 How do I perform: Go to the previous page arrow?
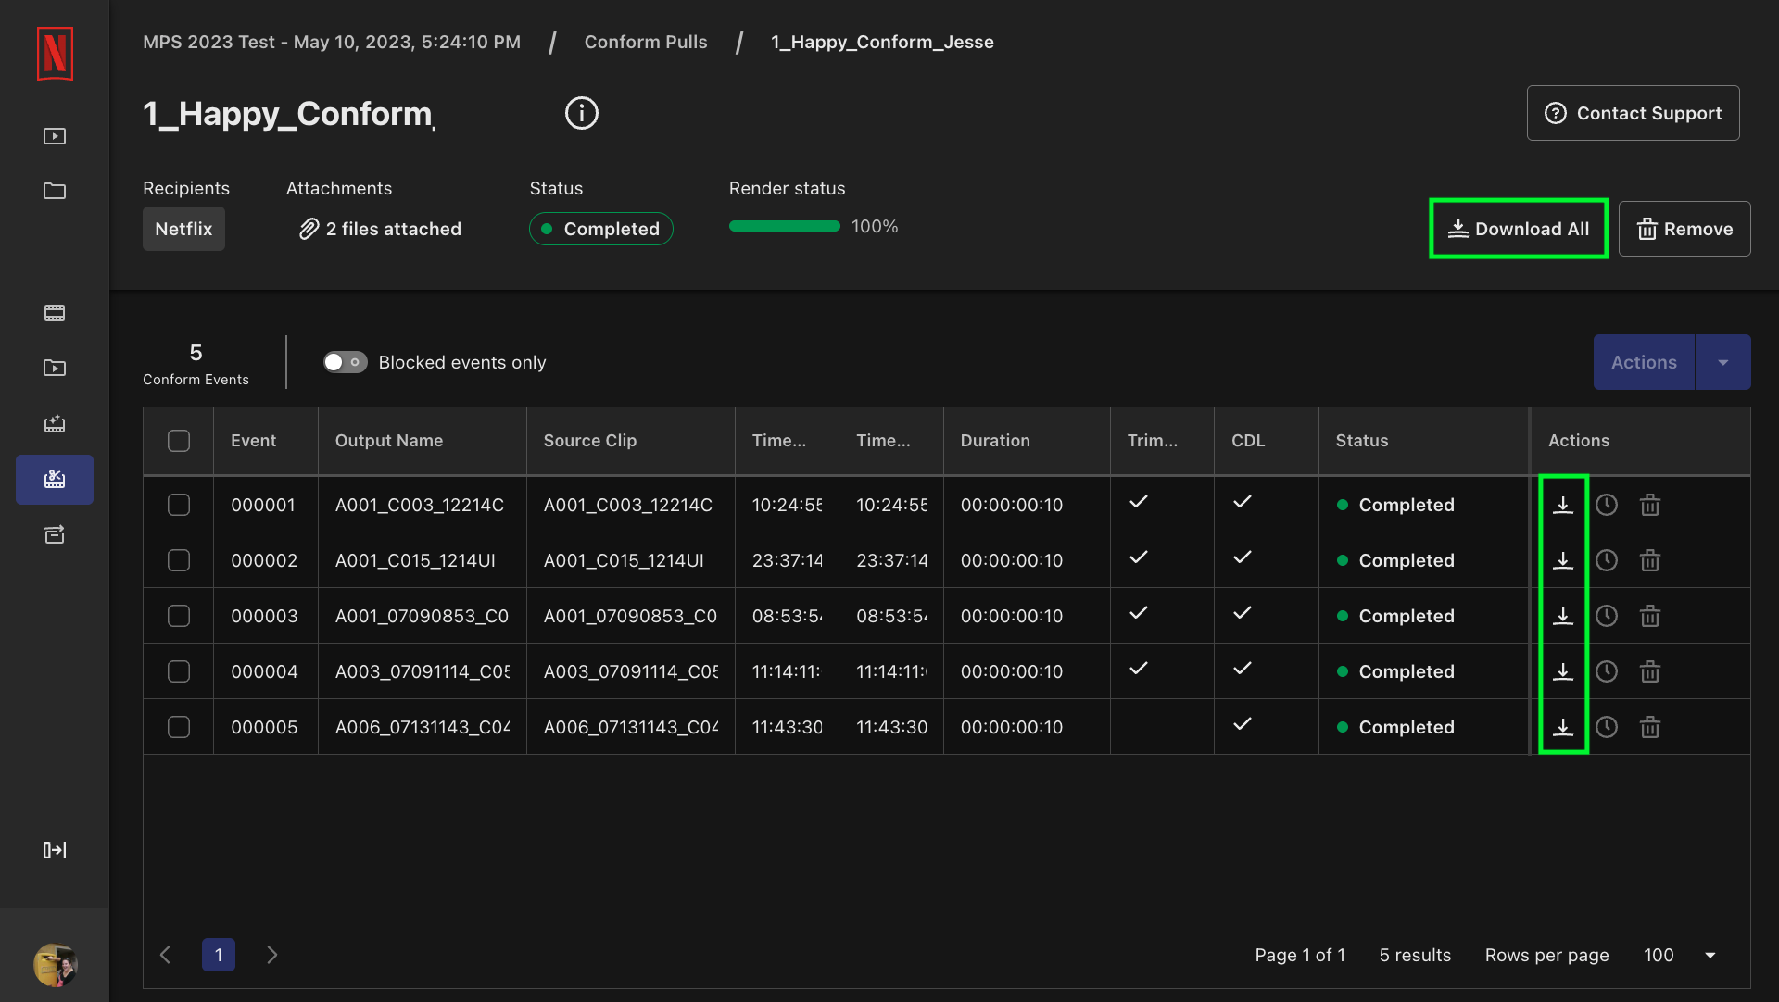[166, 955]
